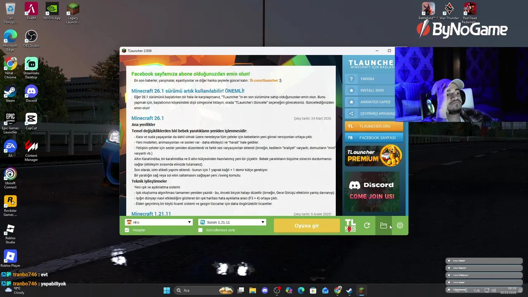
Task: Select the Discord desktop shortcut
Action: [x=31, y=94]
